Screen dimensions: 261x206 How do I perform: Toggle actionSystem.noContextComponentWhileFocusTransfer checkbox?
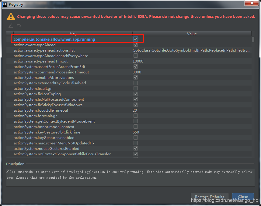coord(136,154)
